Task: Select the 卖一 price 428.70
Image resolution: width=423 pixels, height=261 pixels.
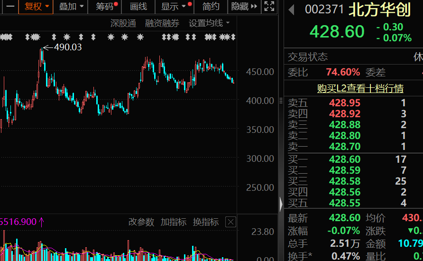Action: [x=344, y=147]
